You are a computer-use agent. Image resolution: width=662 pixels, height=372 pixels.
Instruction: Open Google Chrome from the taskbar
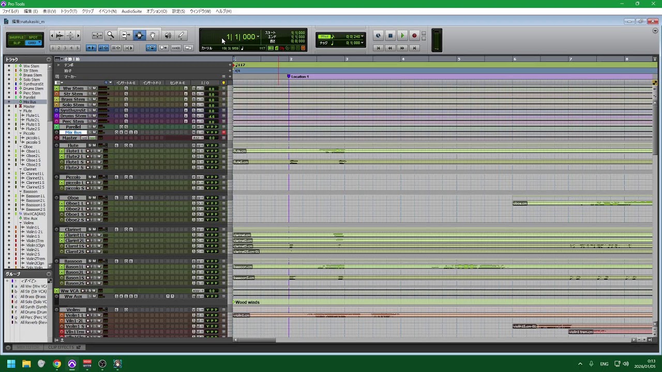point(57,364)
